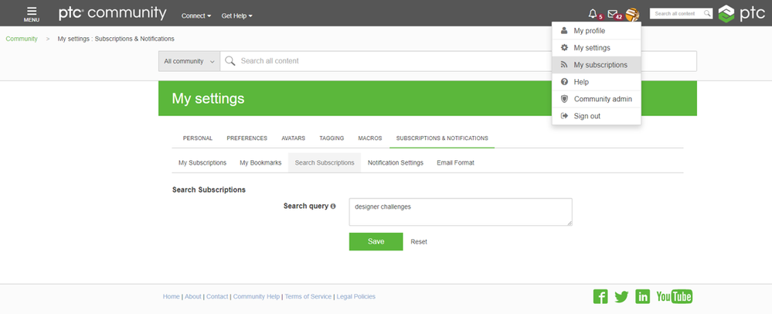Choose Sign out in user menu
Image resolution: width=772 pixels, height=314 pixels.
587,116
